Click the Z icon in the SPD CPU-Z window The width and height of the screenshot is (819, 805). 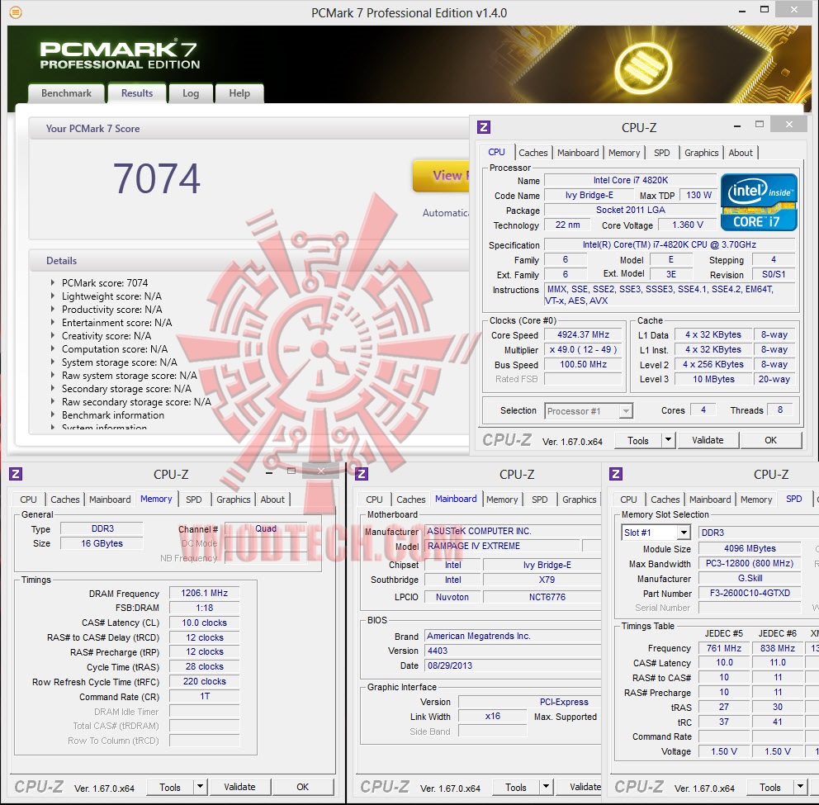coord(616,474)
